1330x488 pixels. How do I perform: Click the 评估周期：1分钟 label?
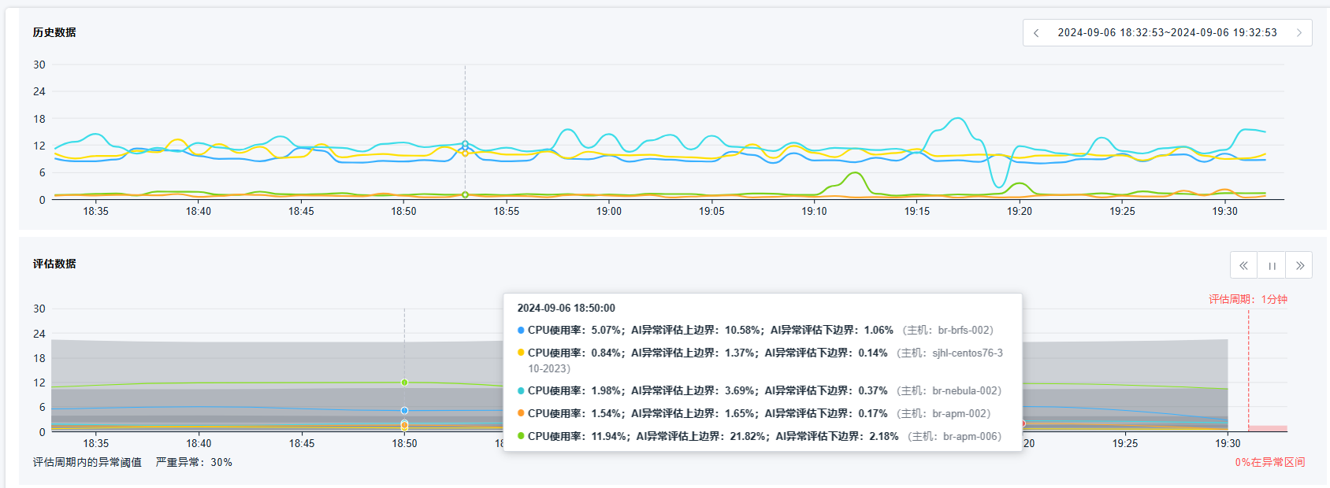click(x=1248, y=299)
